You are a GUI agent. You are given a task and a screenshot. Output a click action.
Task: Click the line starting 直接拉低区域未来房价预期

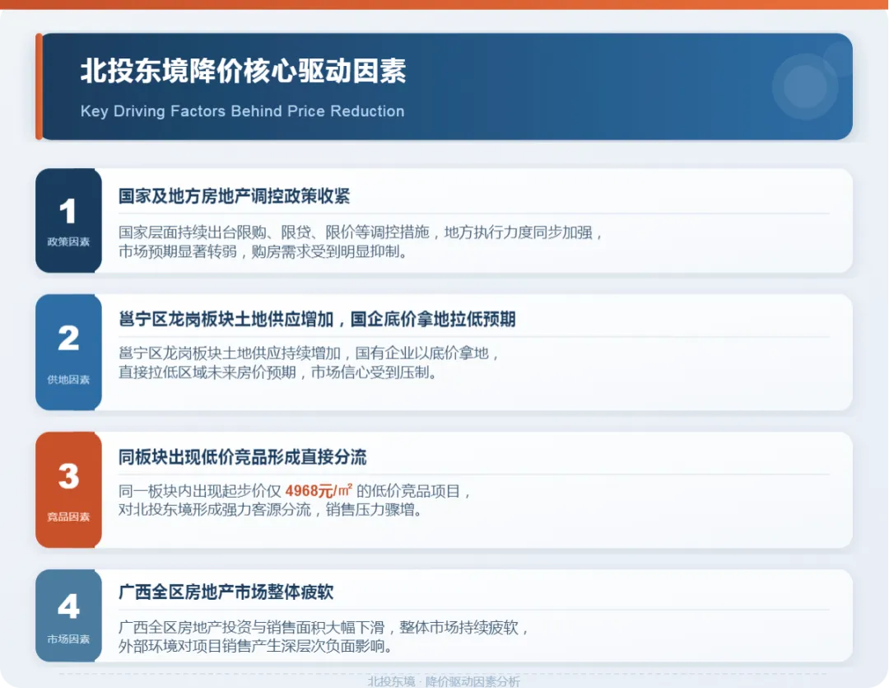pos(277,372)
